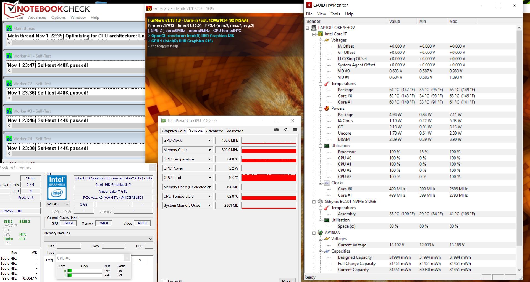Tick the Log to file checkbox in GPU-Z
The image size is (530, 282).
pos(165,281)
